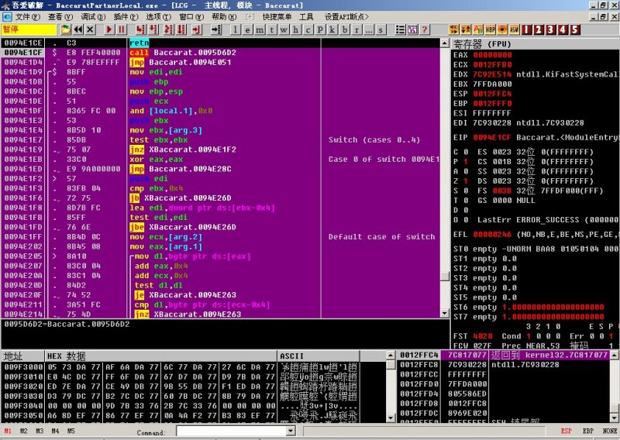Open the 查看(V) menu
620x440 pixels.
click(60, 16)
